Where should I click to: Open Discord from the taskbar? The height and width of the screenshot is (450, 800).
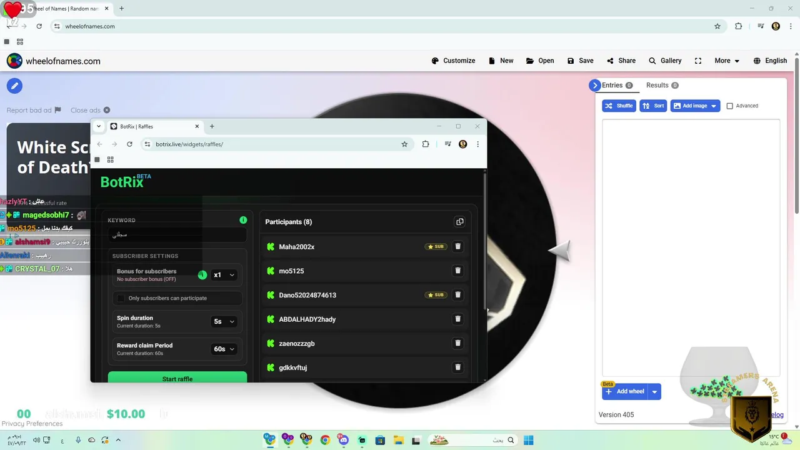click(343, 440)
